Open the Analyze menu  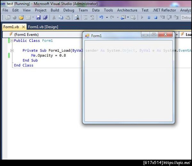(x=186, y=10)
